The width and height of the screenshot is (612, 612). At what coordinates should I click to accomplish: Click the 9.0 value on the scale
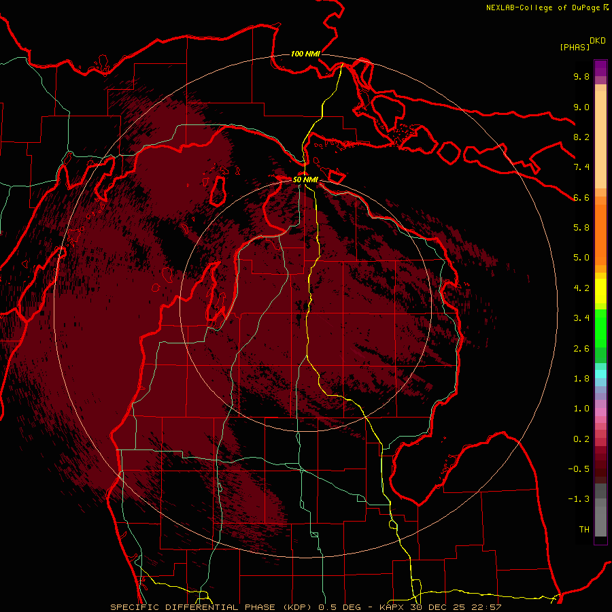click(x=581, y=107)
